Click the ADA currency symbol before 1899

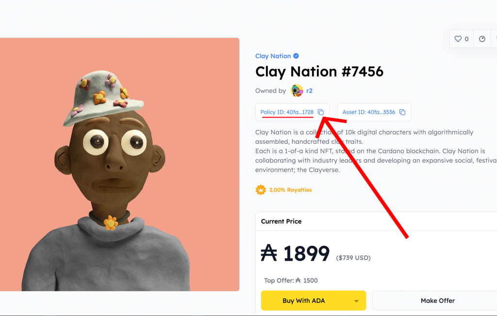click(268, 253)
